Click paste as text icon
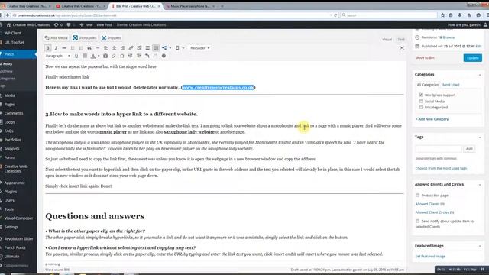 105,56
